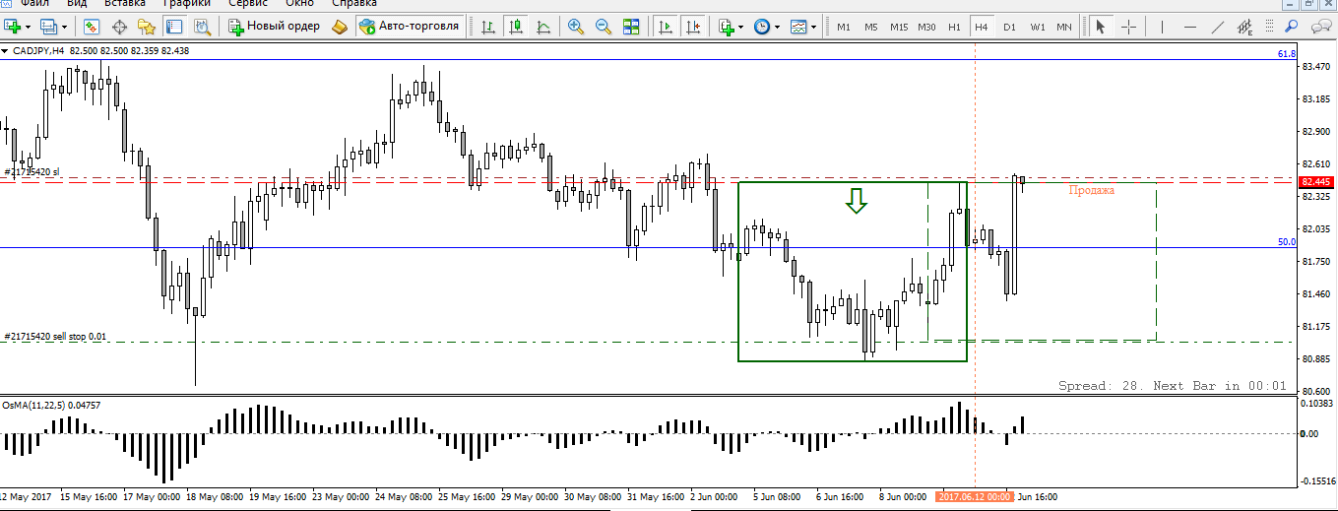Select the H4 timeframe

[x=982, y=27]
